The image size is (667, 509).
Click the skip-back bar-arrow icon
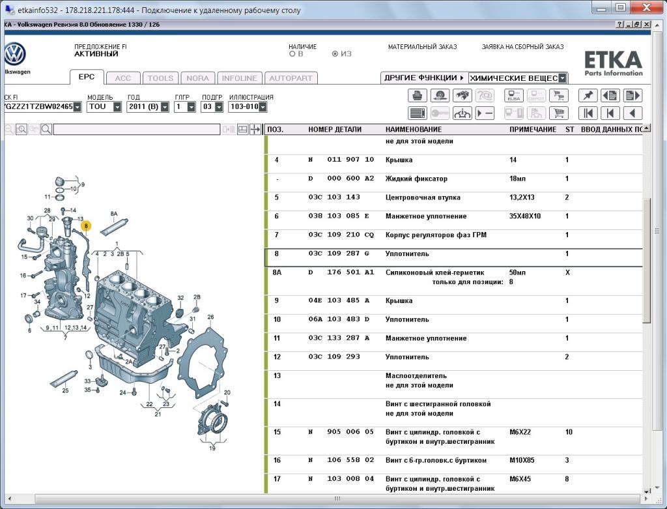tap(610, 113)
